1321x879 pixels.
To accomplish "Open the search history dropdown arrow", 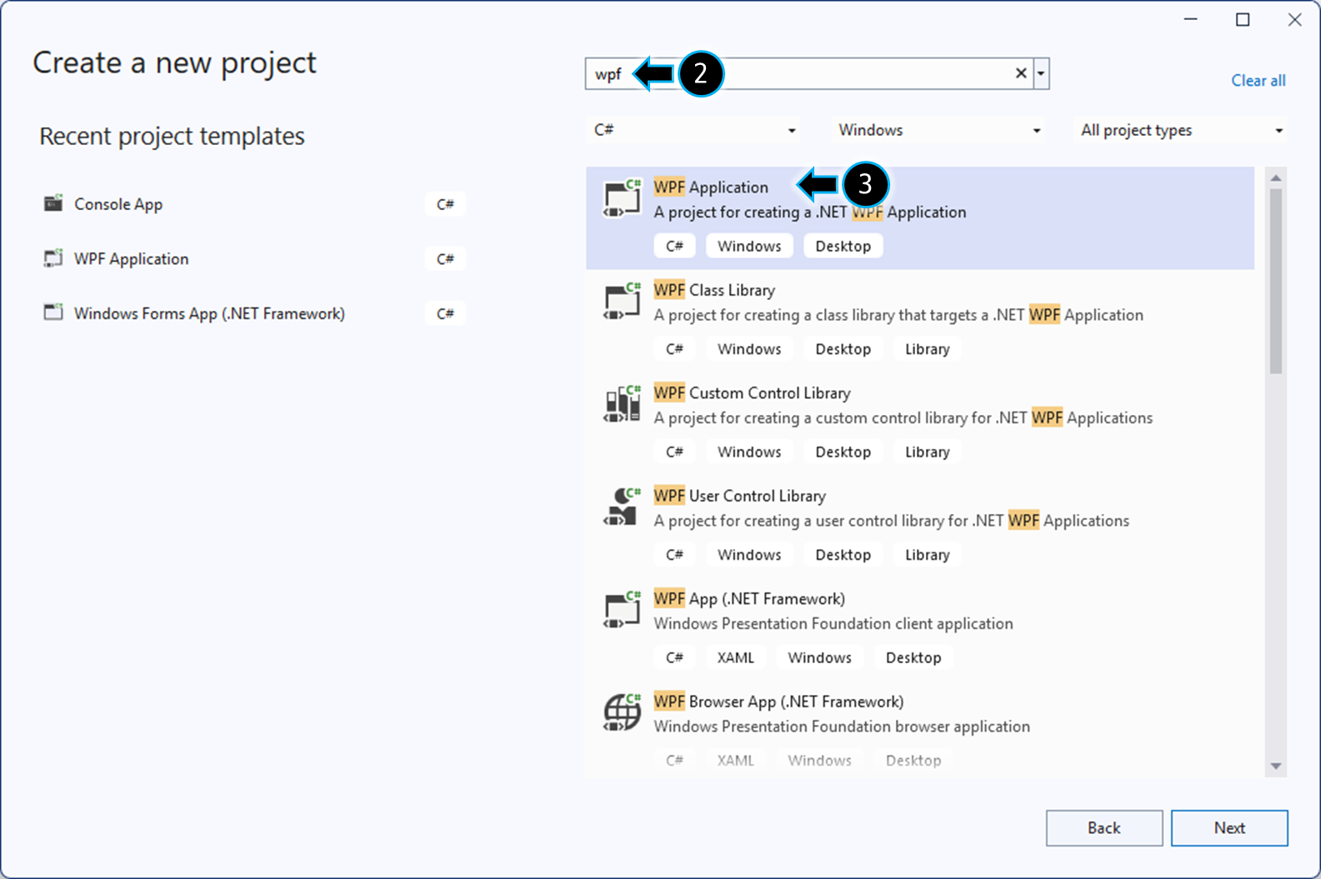I will [1041, 73].
